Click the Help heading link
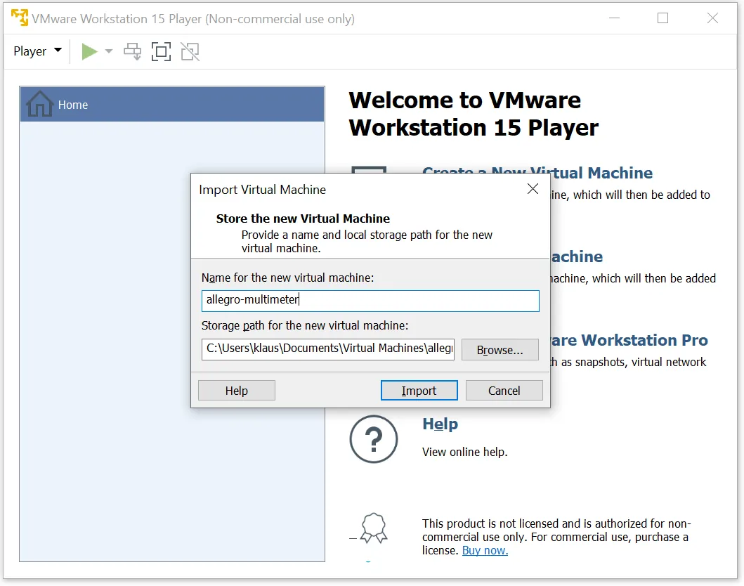Screen dimensions: 744x586 click(440, 424)
